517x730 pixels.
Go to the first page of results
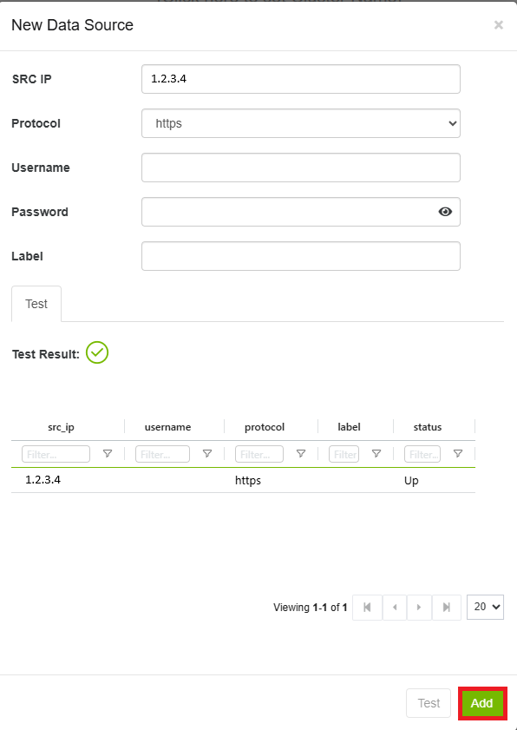tap(367, 607)
